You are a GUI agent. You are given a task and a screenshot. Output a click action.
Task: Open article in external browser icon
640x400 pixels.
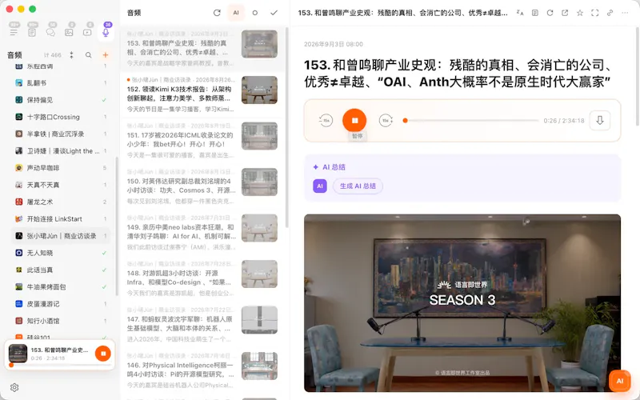pyautogui.click(x=565, y=13)
